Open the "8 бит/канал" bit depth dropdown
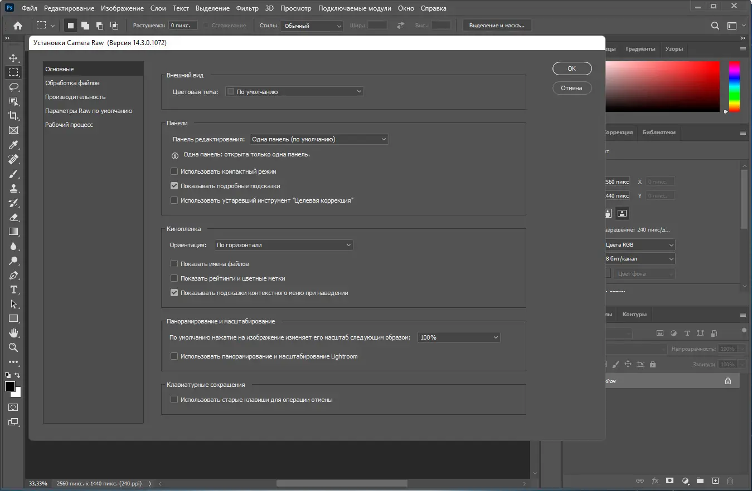The height and width of the screenshot is (491, 752). 640,259
